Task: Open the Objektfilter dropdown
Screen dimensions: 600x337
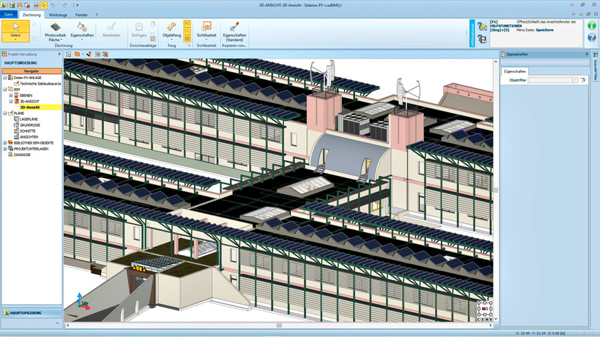Action: click(575, 80)
